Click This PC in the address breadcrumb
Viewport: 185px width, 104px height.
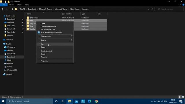coord(22,9)
